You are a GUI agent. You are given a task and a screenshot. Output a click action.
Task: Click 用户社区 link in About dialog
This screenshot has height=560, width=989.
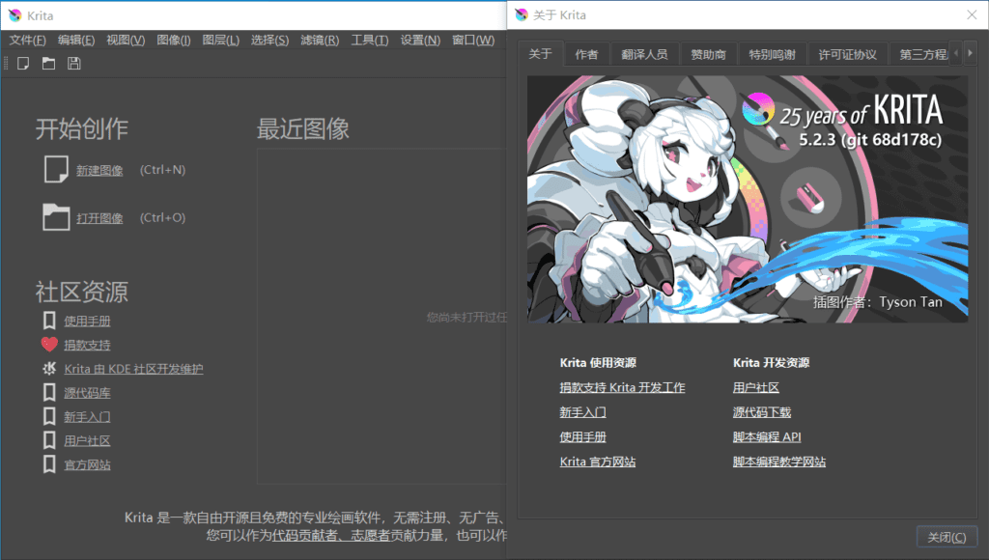[x=755, y=387]
